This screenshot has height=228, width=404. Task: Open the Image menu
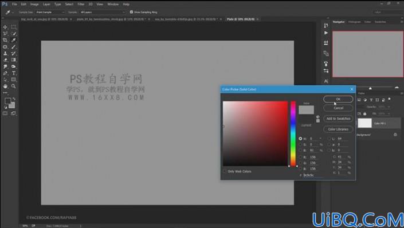[34, 4]
